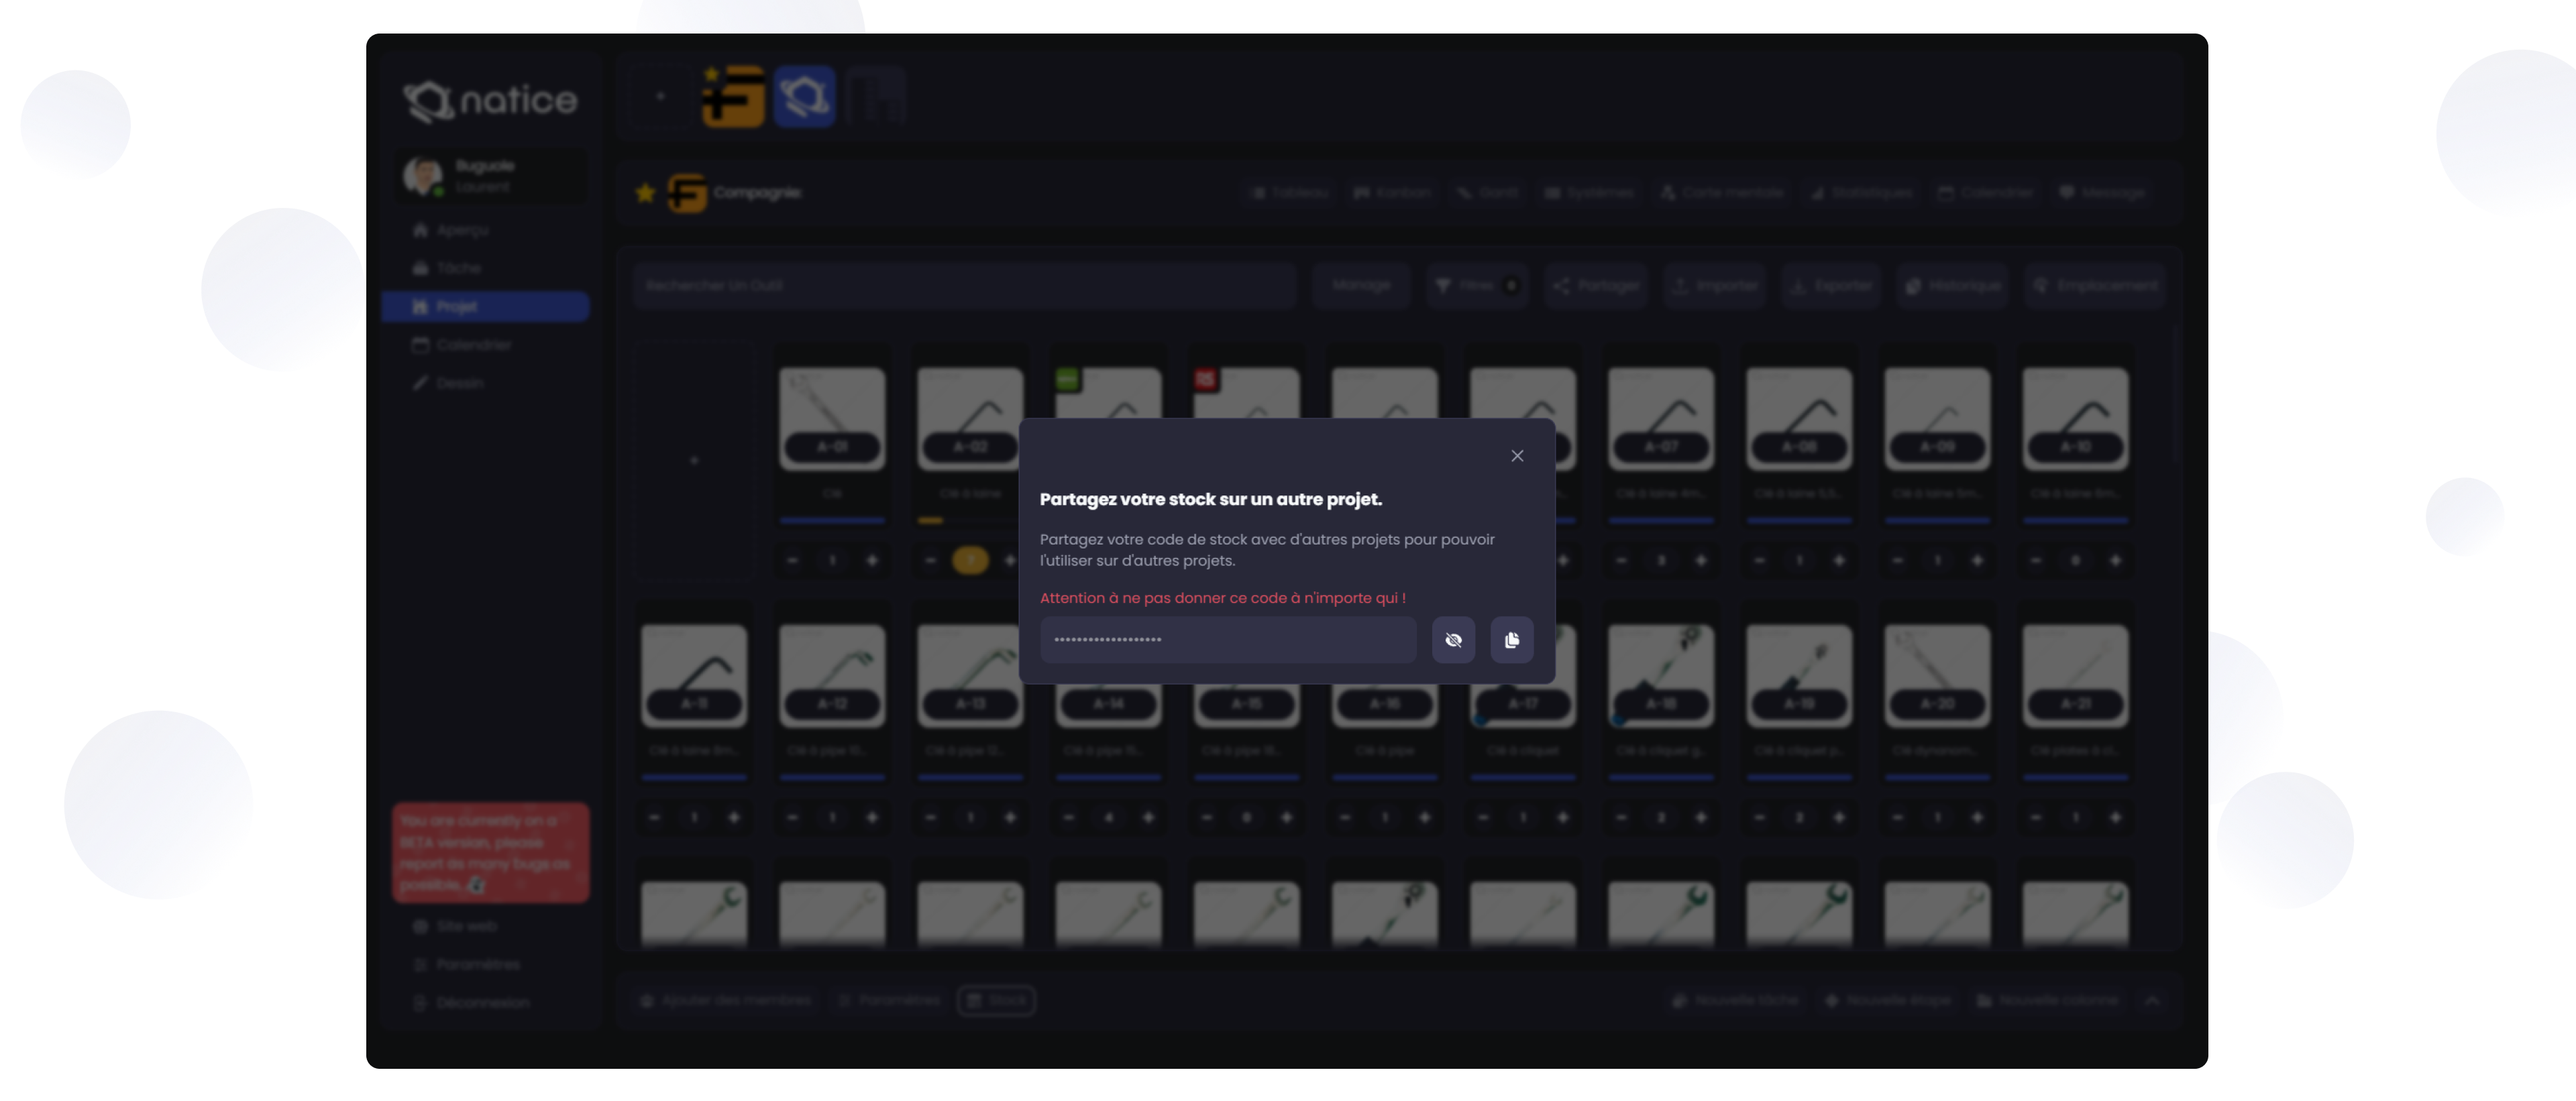The width and height of the screenshot is (2576, 1101).
Task: Click the hidden stock code field
Action: click(x=1227, y=640)
